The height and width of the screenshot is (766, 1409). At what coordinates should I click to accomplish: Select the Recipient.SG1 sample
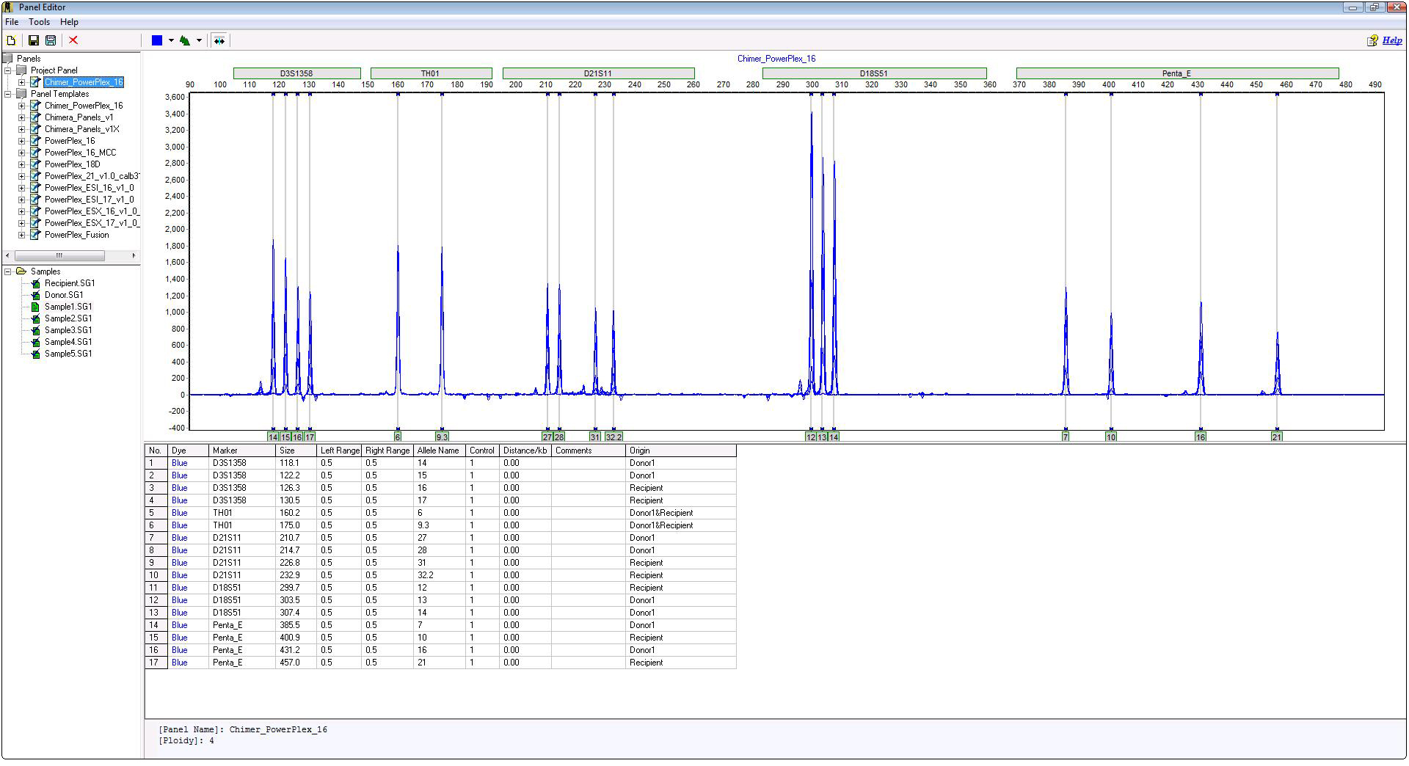70,283
